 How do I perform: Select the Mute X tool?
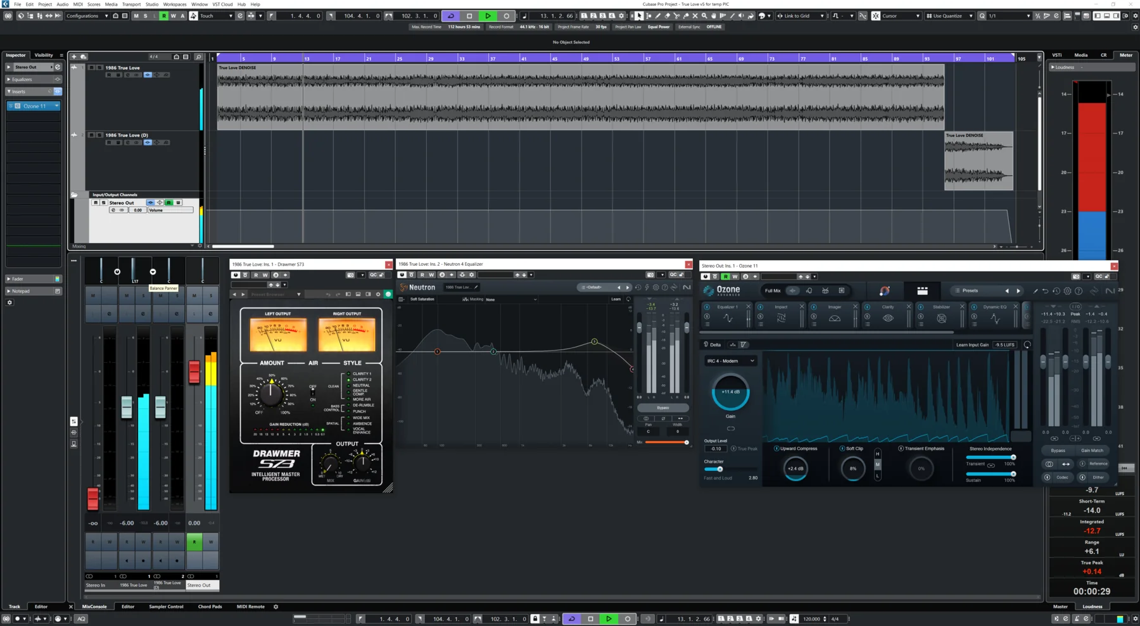(695, 16)
